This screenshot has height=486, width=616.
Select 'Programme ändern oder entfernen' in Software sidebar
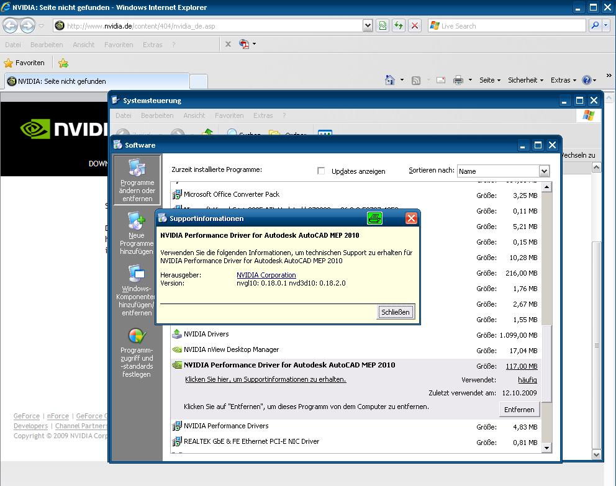tap(137, 180)
